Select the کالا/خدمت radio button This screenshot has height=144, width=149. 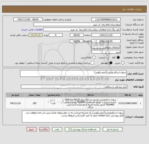94,57
